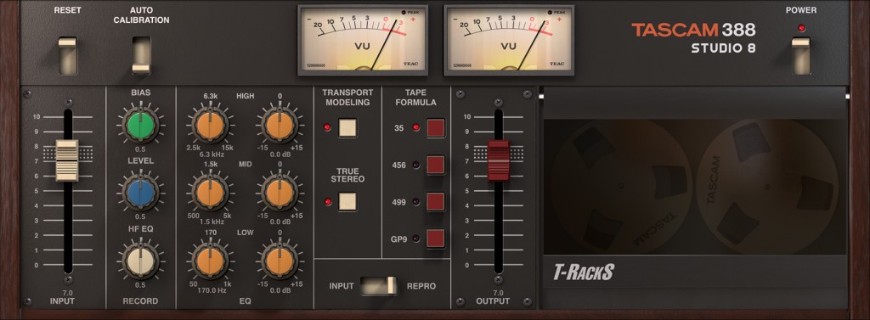Switch the INPUT/REPRO selector
This screenshot has width=870, height=320.
coord(378,285)
